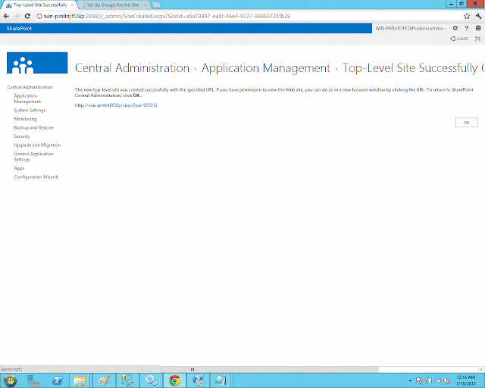
Task: Open a new browser tab
Action: 157,5
